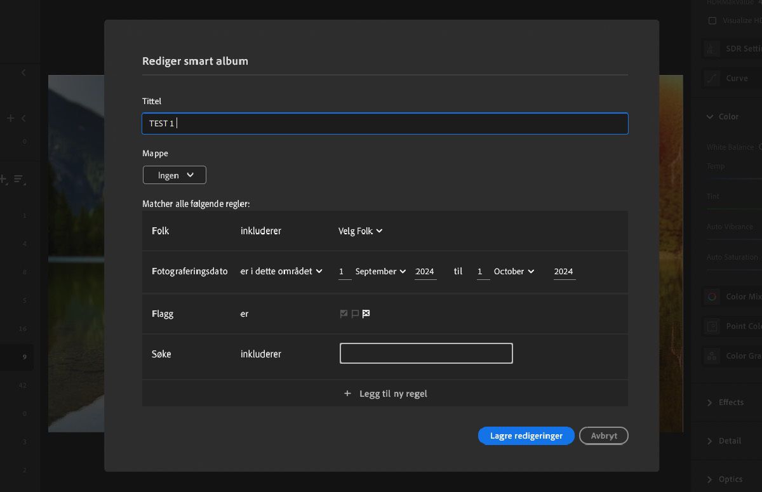Open the SDR Settings panel icon
Image resolution: width=762 pixels, height=492 pixels.
[711, 48]
